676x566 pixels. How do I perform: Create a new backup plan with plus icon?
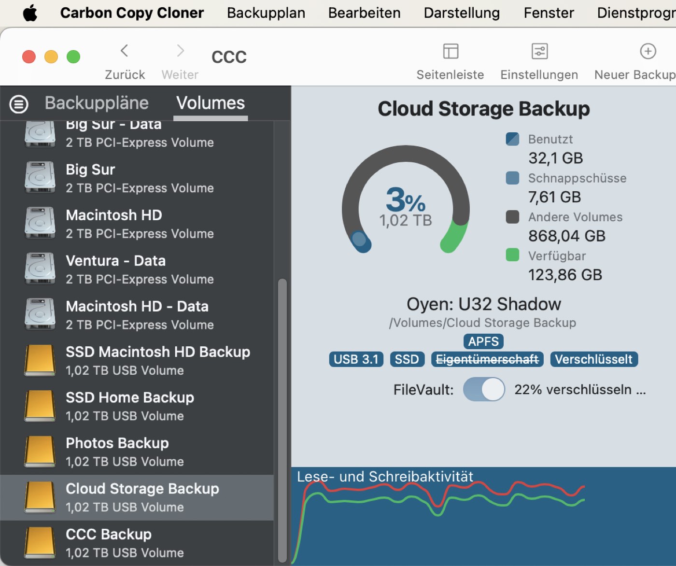pos(648,51)
